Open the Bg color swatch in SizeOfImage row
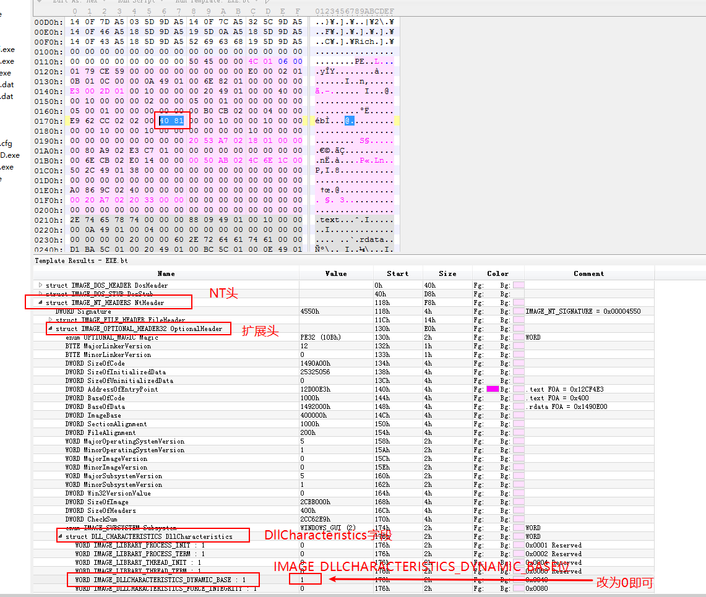The height and width of the screenshot is (597, 706). pos(519,502)
